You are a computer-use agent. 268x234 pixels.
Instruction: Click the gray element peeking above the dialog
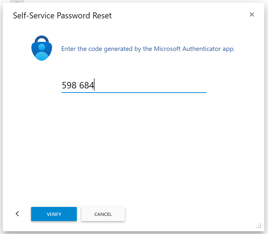point(17,1)
